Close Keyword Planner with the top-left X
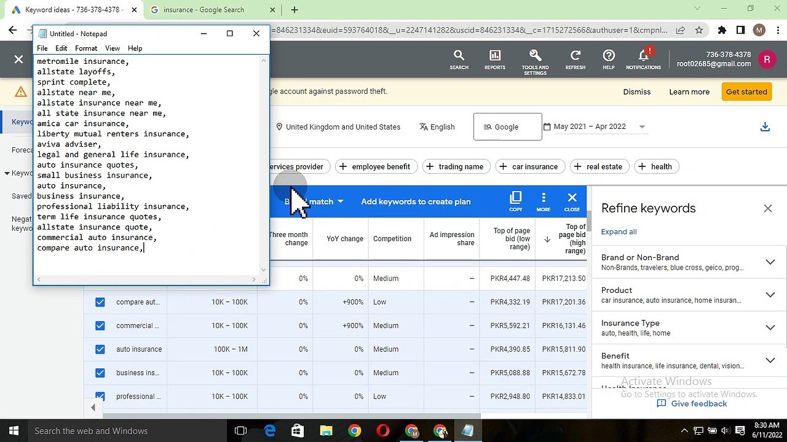Screen dimensions: 787x442 (18, 60)
